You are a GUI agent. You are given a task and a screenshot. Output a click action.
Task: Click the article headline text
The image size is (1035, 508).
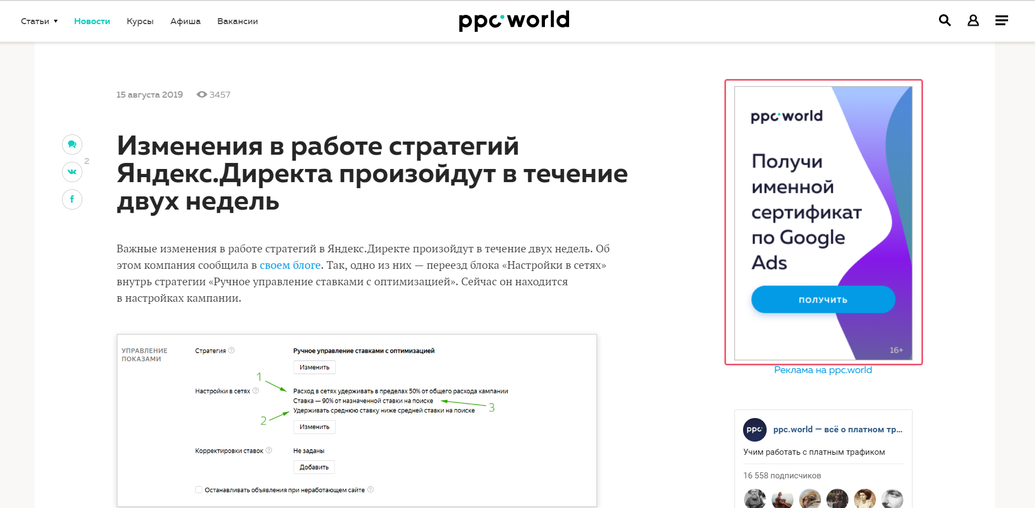(x=372, y=173)
